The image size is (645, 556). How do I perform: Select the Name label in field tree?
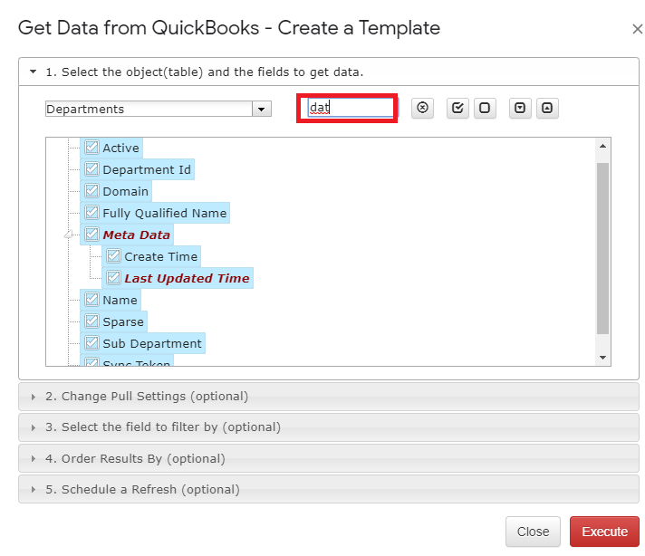120,301
